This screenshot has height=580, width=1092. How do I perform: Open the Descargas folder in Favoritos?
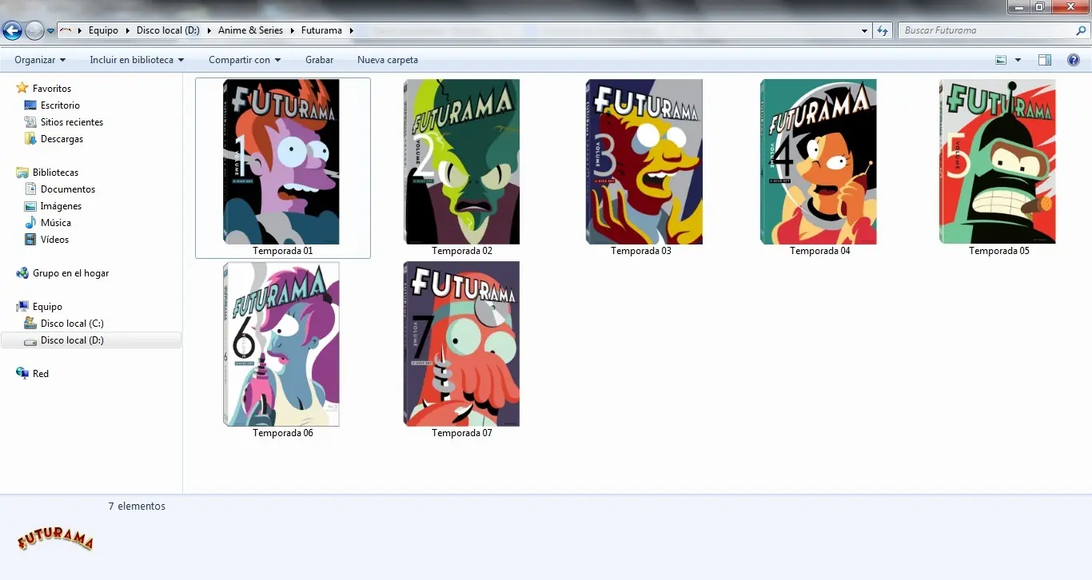[x=62, y=139]
